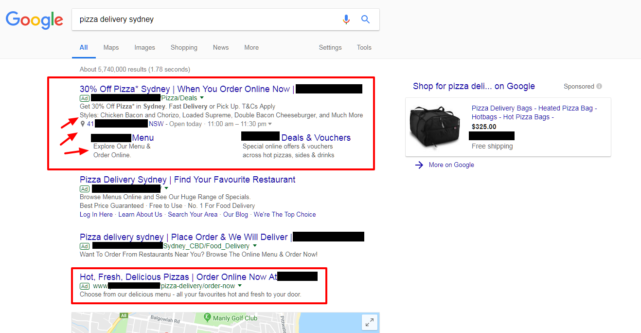Open the Hot, Fresh, Delicious Pizzas ad headline

coord(178,277)
